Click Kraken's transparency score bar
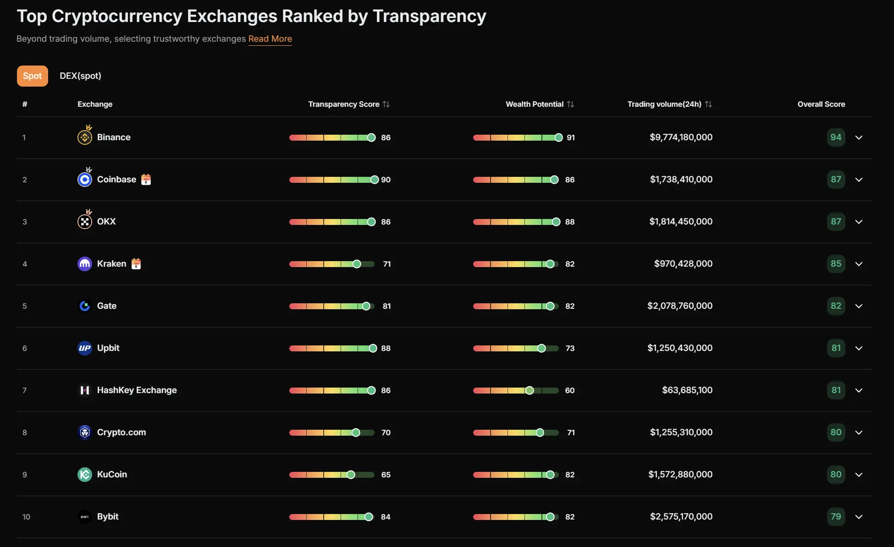 tap(332, 264)
